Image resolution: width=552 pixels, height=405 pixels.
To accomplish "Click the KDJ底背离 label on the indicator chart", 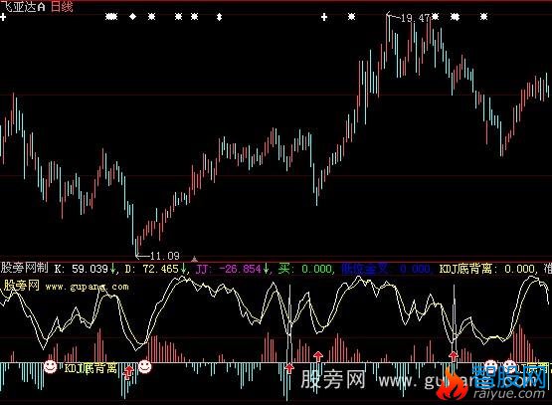I will [x=91, y=369].
